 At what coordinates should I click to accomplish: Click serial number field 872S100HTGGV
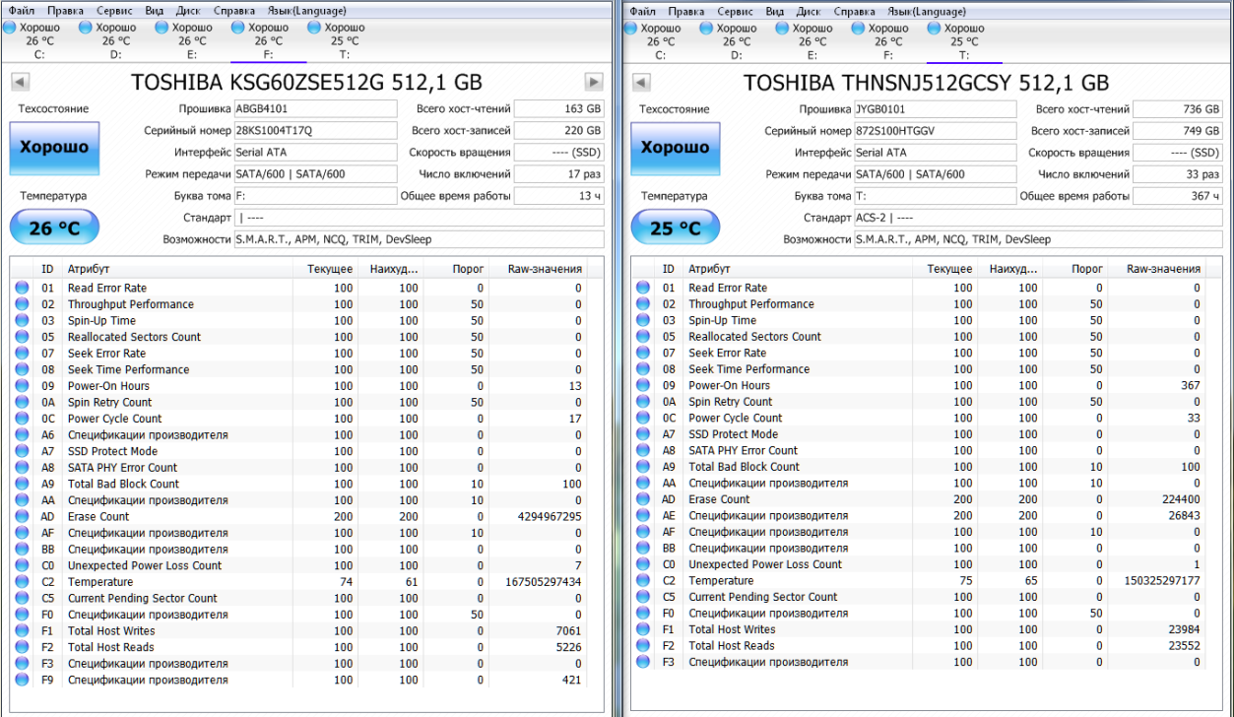point(935,131)
